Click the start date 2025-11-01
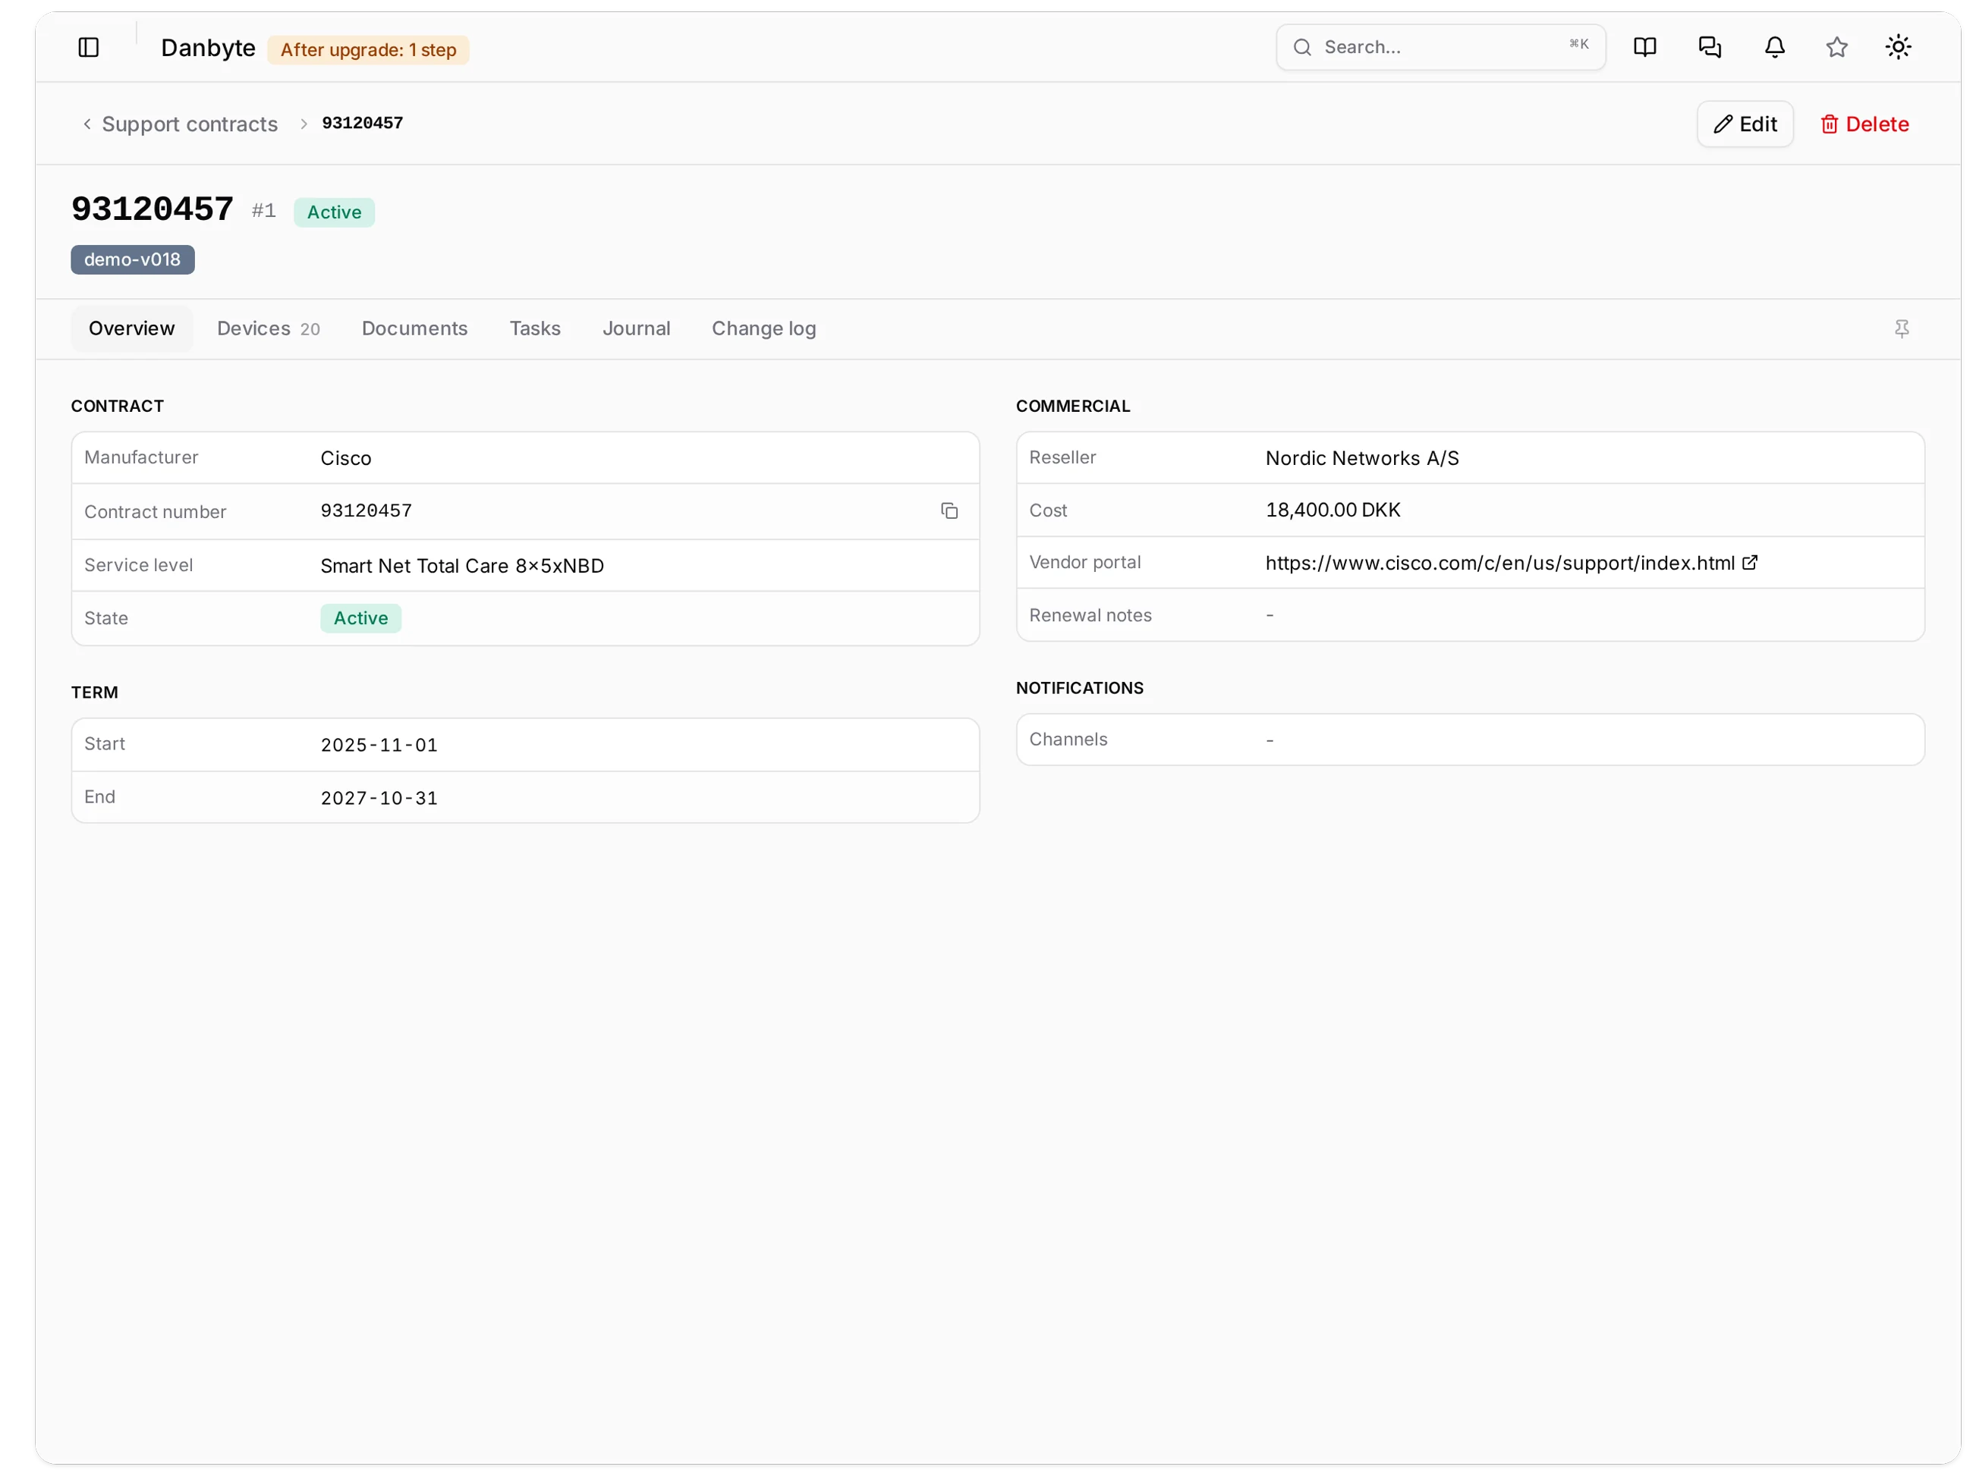Image resolution: width=1973 pixels, height=1476 pixels. (379, 745)
